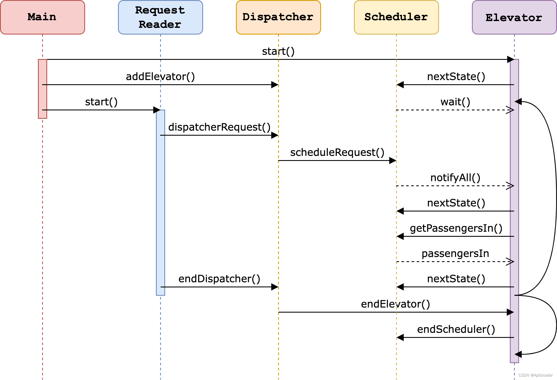Viewport: 557px width, 380px height.
Task: Click the dispatcherRequest() message label
Action: coord(219,127)
